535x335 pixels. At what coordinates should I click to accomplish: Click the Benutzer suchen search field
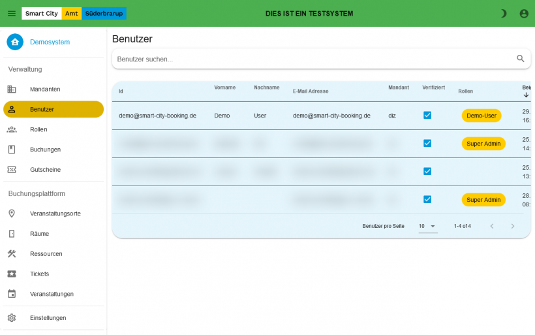[313, 59]
